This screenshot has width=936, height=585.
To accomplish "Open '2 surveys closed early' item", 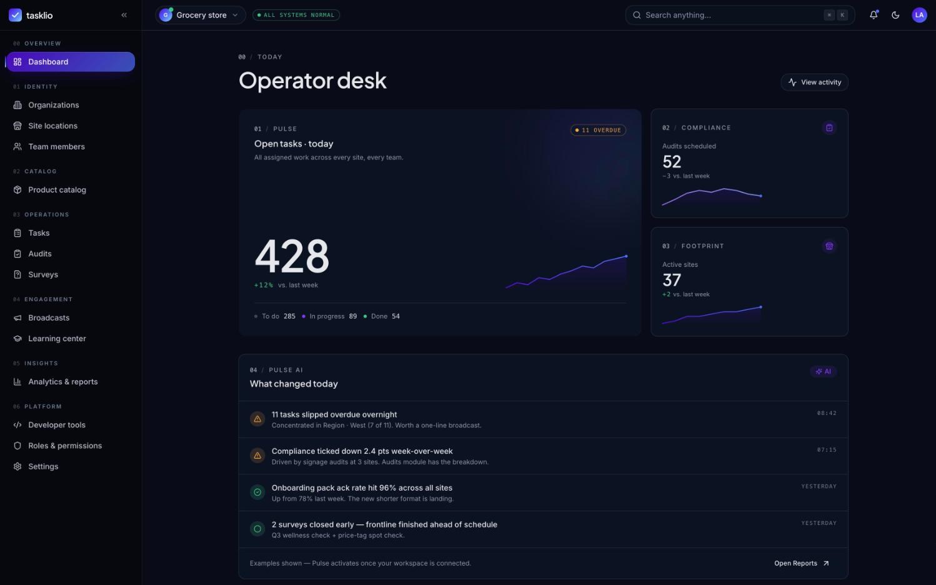I will pyautogui.click(x=543, y=530).
